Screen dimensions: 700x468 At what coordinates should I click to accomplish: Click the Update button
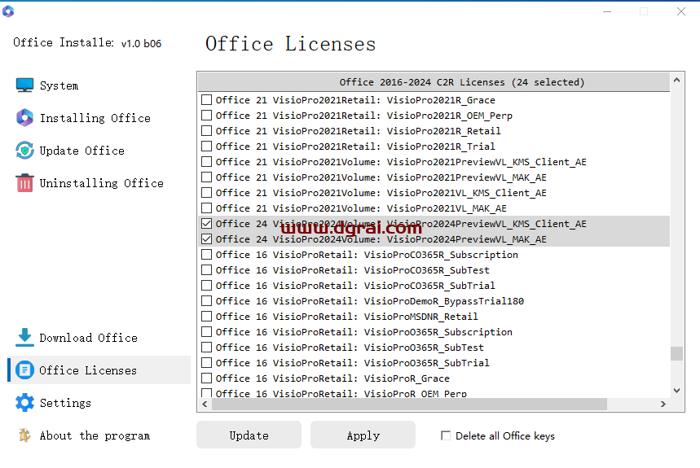click(249, 435)
